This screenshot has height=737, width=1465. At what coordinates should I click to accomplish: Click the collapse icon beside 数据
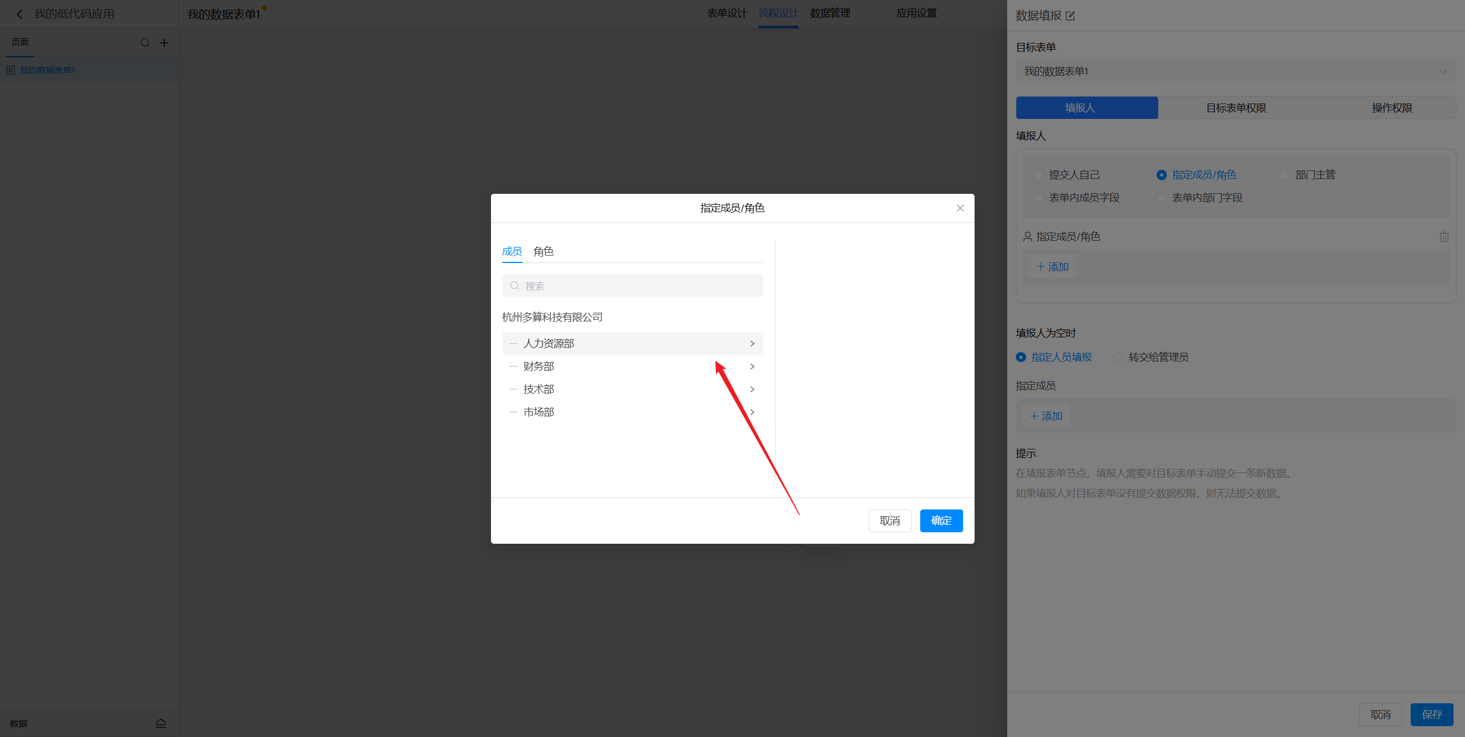[161, 723]
